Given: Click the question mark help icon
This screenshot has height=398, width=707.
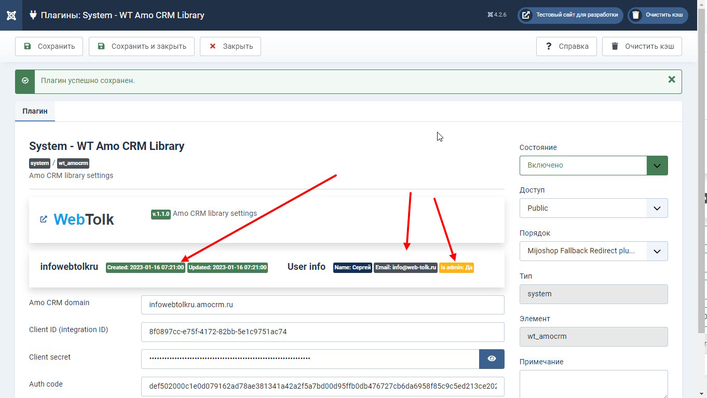Looking at the screenshot, I should tap(549, 46).
